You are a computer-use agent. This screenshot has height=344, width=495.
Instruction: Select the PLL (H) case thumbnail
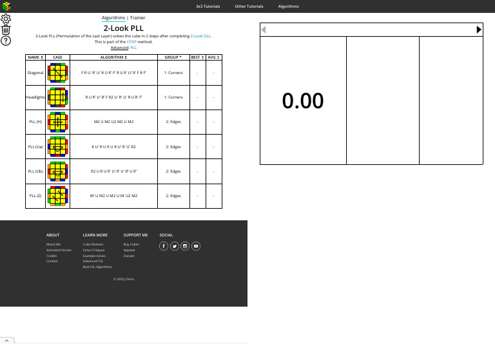(58, 122)
